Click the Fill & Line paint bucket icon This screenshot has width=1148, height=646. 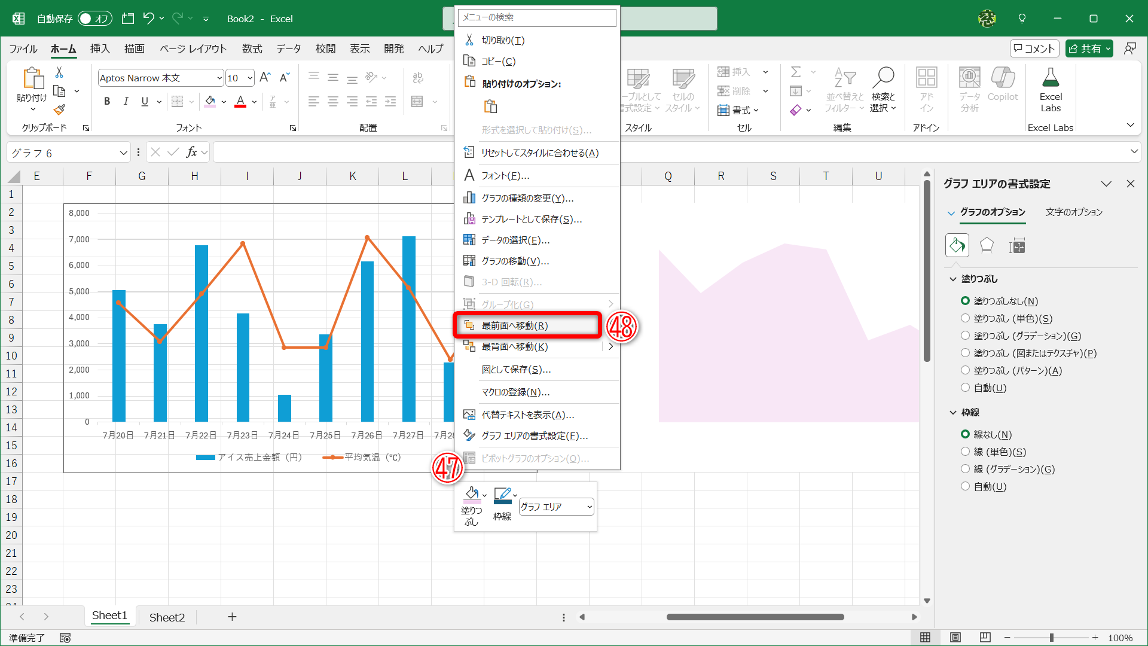[x=957, y=245]
